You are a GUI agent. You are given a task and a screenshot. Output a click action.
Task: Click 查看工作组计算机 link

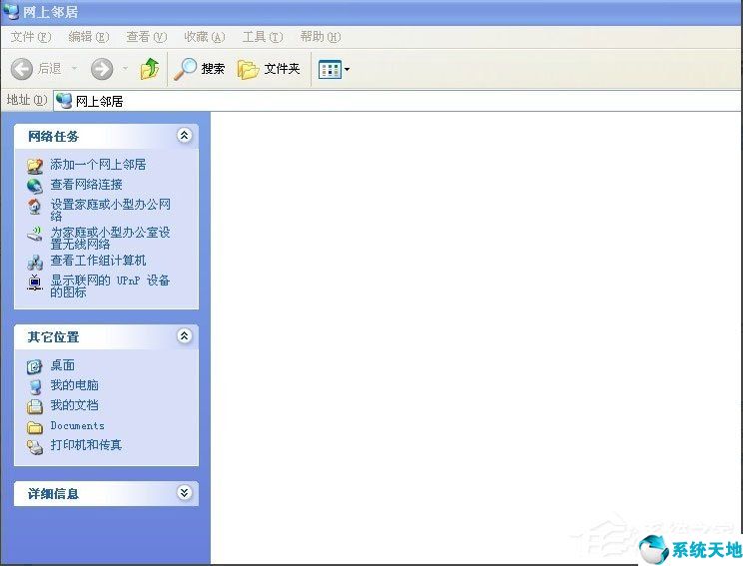click(98, 260)
